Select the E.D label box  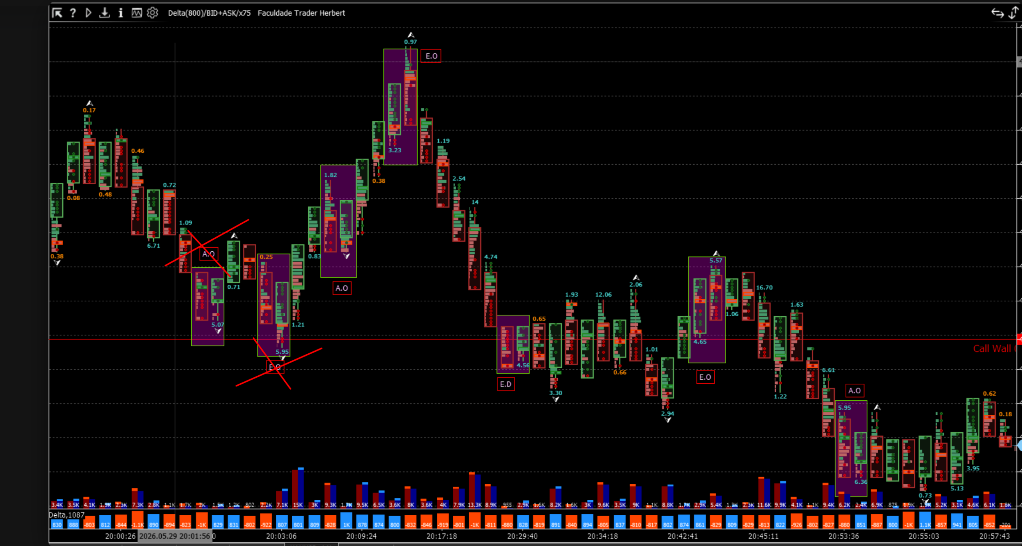505,384
